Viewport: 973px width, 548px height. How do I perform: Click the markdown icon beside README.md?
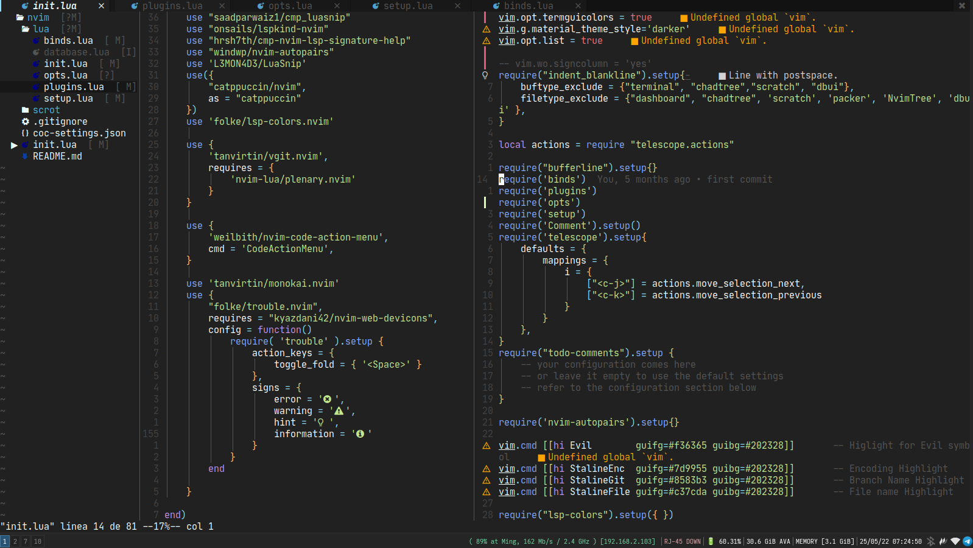click(25, 156)
